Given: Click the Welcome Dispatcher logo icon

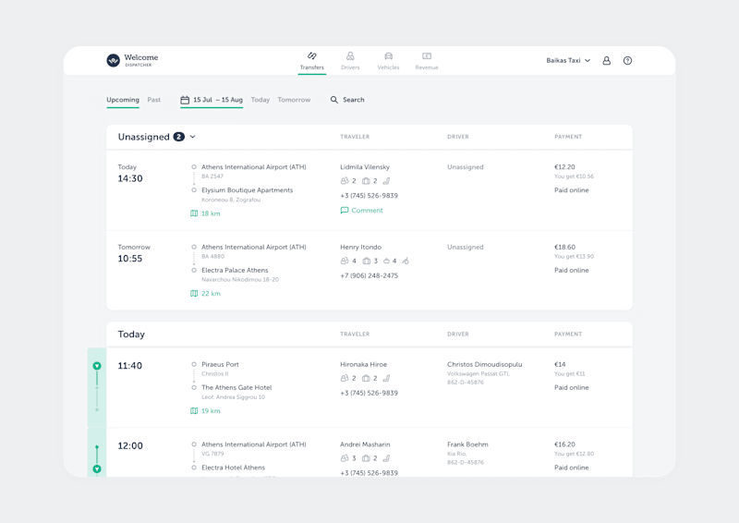Looking at the screenshot, I should coord(113,60).
